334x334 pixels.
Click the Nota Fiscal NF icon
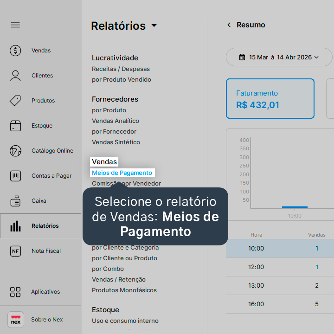tap(15, 251)
